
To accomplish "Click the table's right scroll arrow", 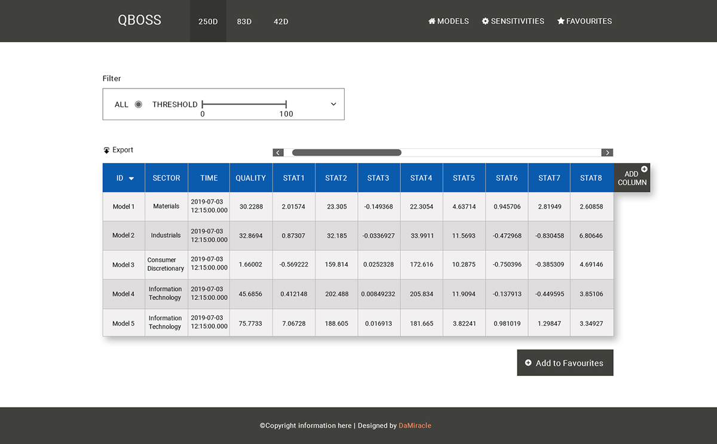I will (608, 152).
